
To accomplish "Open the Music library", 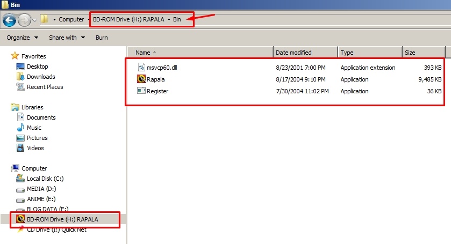I will click(x=34, y=128).
